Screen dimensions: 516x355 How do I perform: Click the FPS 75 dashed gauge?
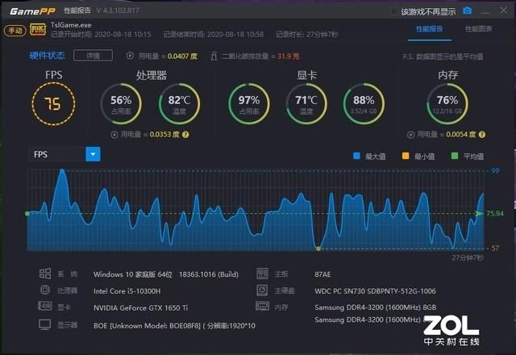54,104
